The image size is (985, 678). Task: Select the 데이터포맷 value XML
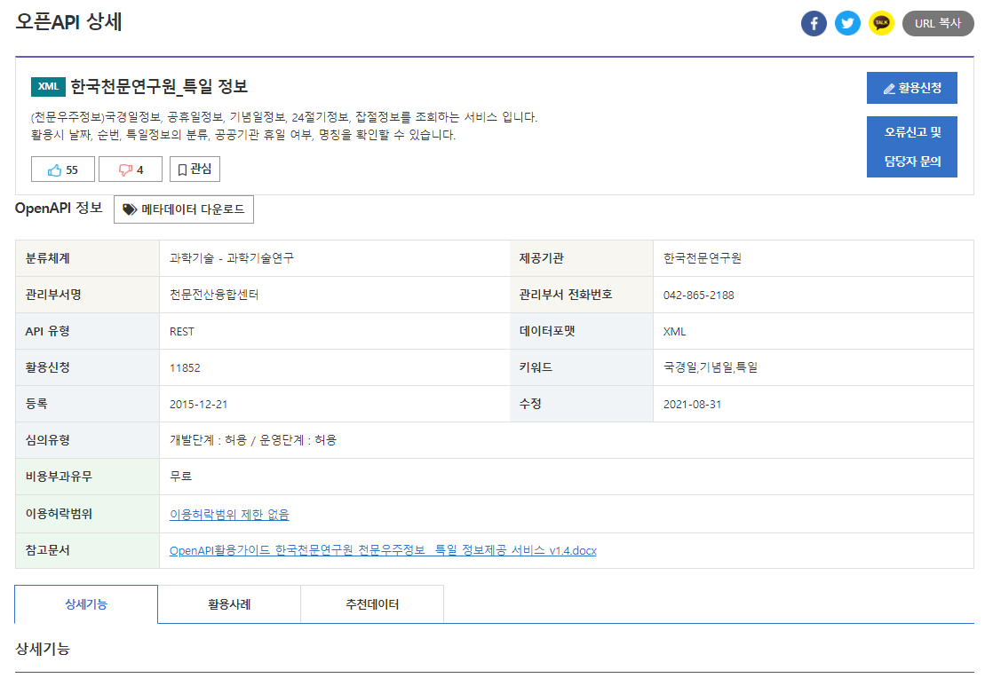pyautogui.click(x=675, y=332)
